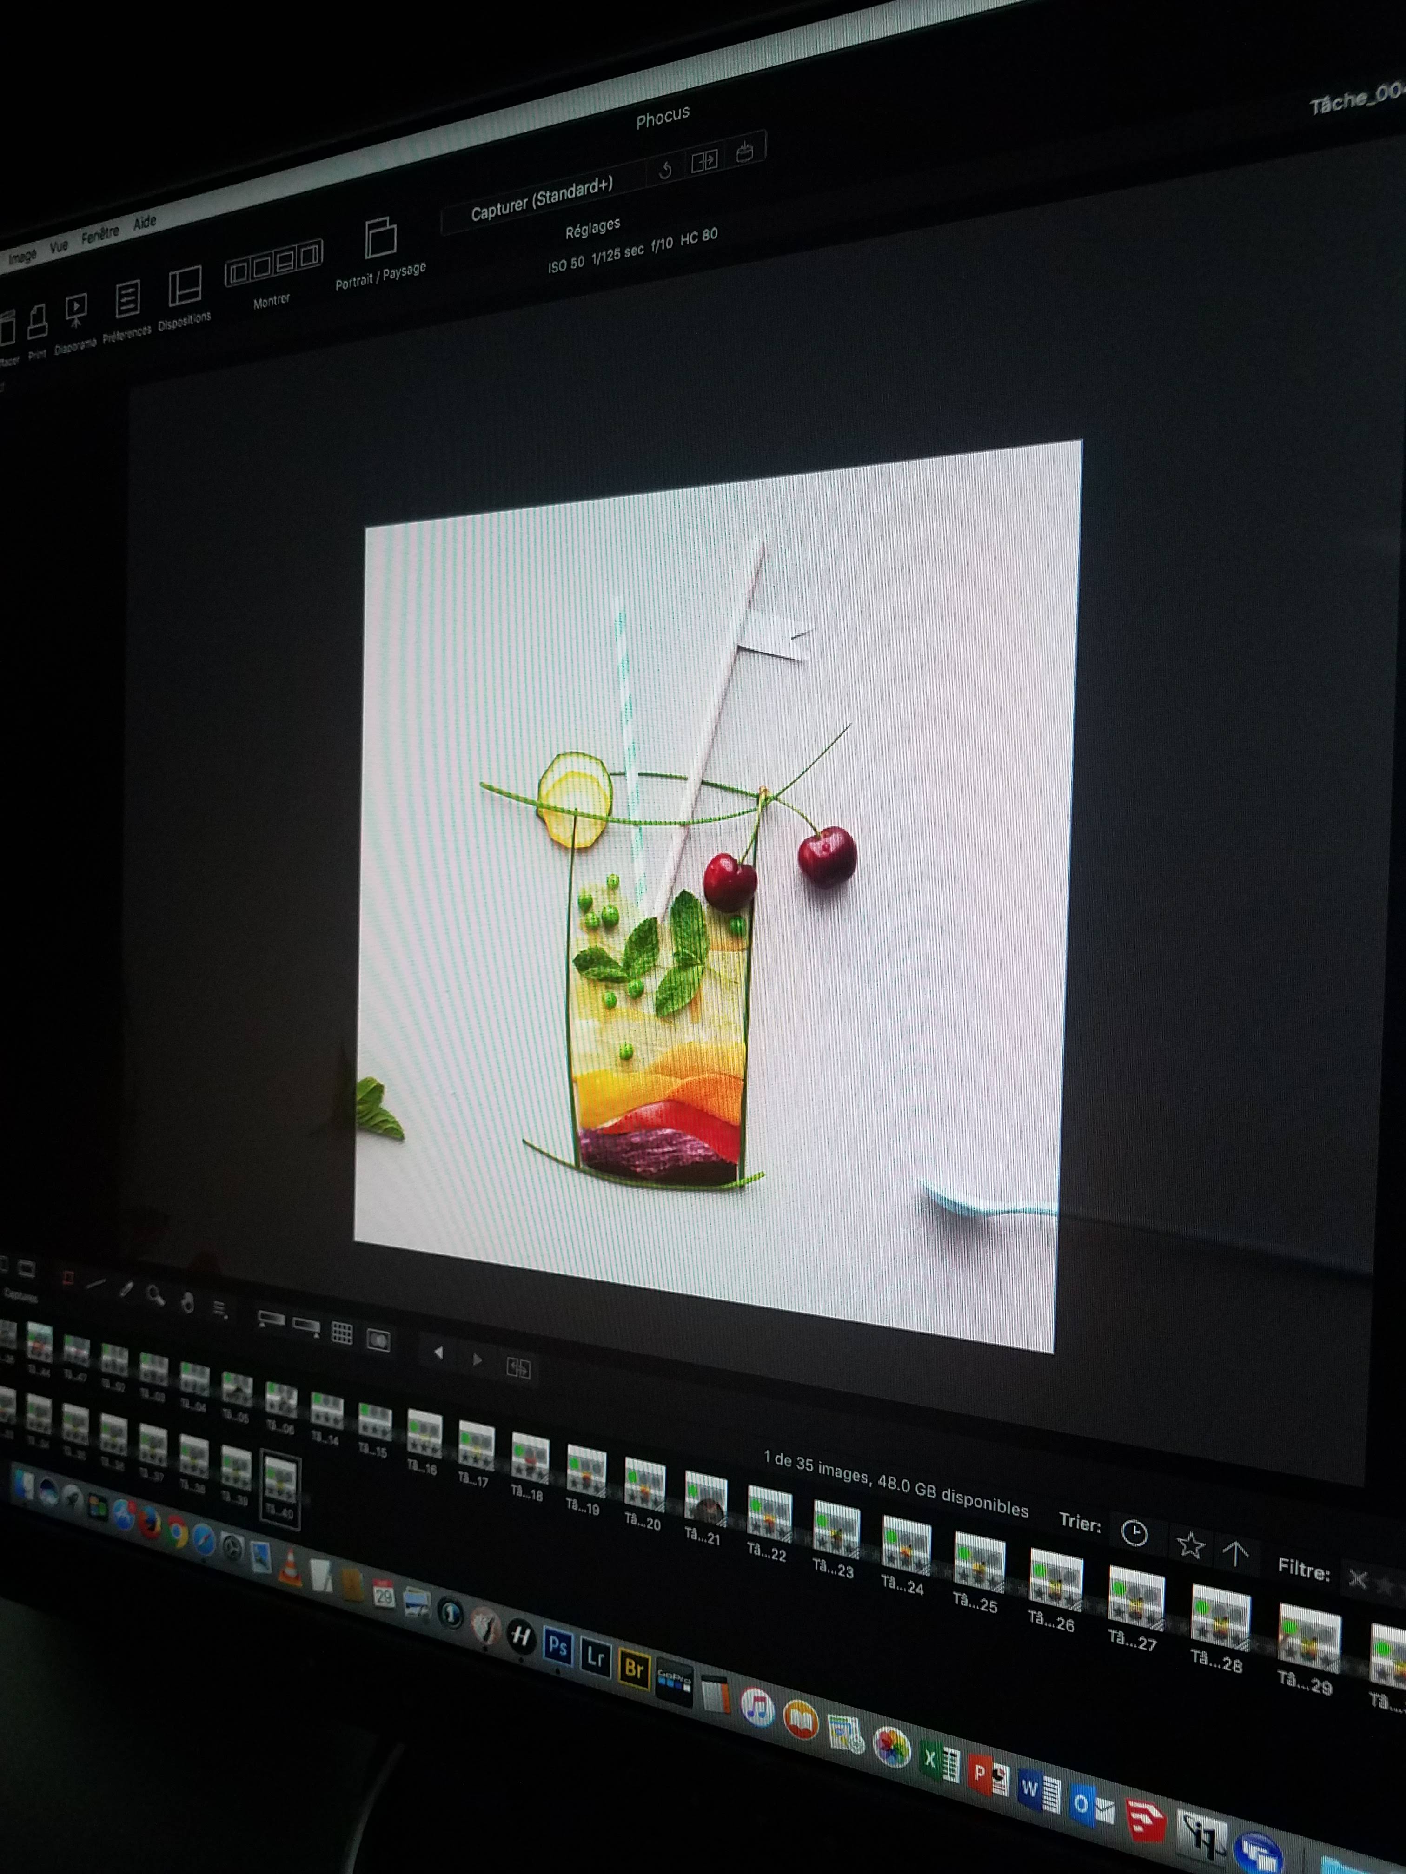The width and height of the screenshot is (1406, 1874).
Task: Open the sort by time option
Action: [1134, 1532]
